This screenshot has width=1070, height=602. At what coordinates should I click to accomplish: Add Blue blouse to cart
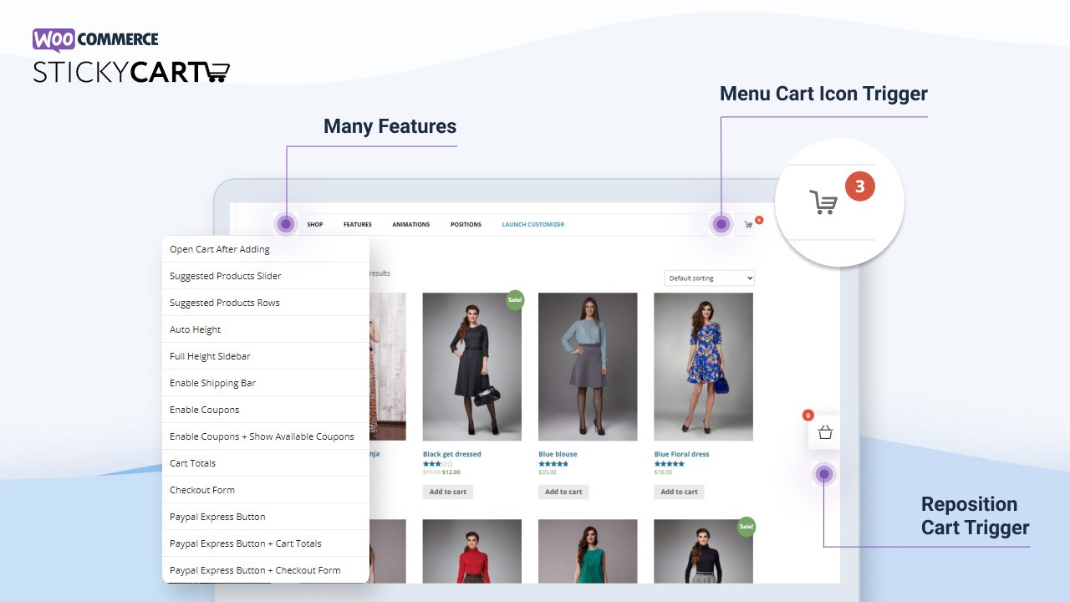[563, 492]
